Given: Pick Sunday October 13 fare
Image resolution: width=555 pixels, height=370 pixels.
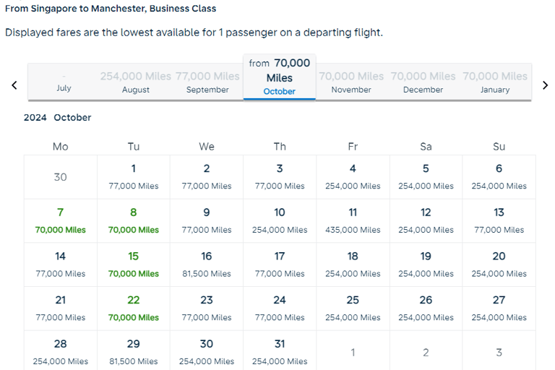Looking at the screenshot, I should click(x=499, y=220).
